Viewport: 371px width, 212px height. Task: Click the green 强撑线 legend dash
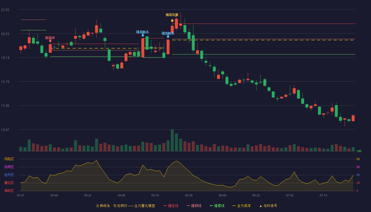pos(211,206)
